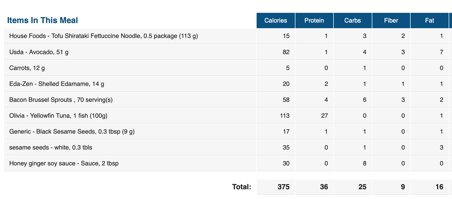Click the total protein value 36
This screenshot has width=452, height=199.
pos(324,187)
